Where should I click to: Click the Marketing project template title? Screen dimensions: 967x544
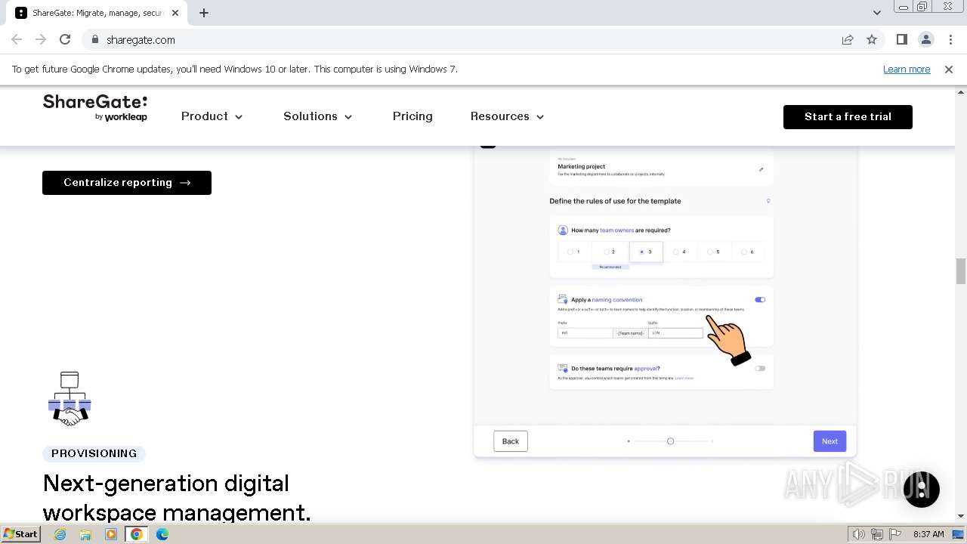(x=582, y=166)
